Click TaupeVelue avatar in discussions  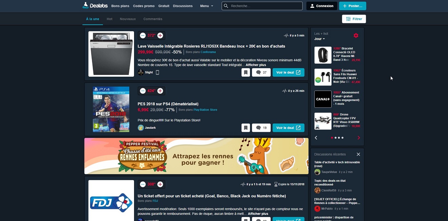click(x=317, y=172)
